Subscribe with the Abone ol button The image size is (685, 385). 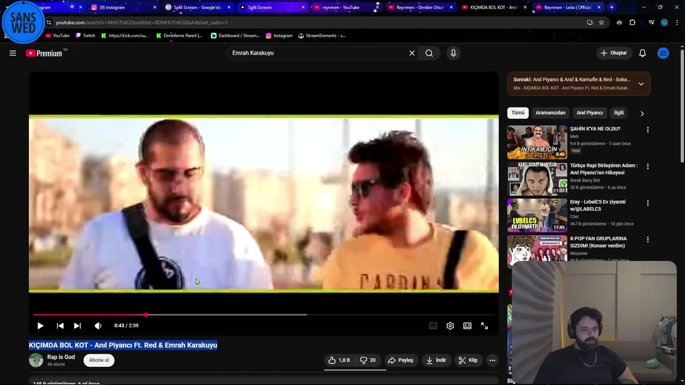[99, 360]
